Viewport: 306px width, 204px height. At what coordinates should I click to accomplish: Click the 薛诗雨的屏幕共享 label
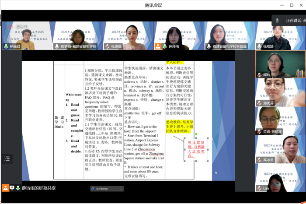pos(39,188)
